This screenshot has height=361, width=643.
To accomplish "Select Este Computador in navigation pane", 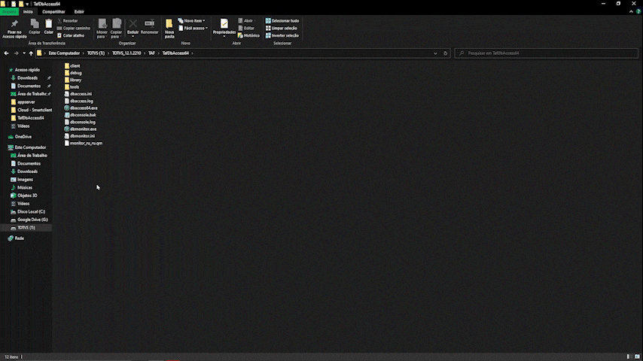I will [x=27, y=147].
